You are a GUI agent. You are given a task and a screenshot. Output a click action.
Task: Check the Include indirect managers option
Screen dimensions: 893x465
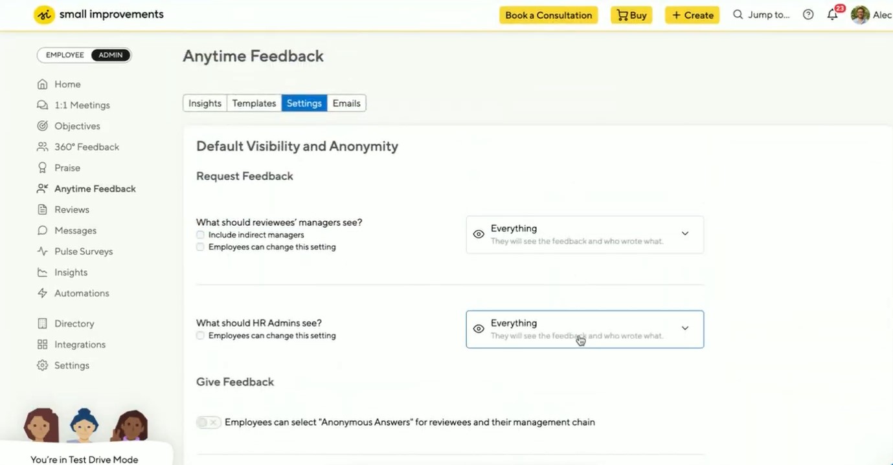(200, 235)
